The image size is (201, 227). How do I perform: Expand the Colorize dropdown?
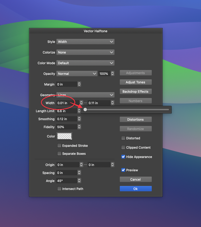coord(85,52)
